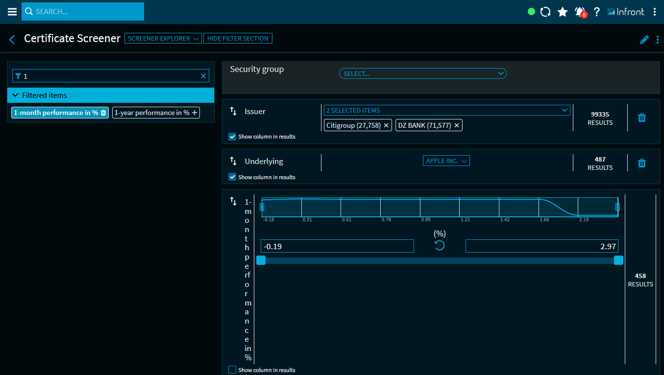This screenshot has height=375, width=664.
Task: Open the Screener Explorer menu
Action: point(163,38)
